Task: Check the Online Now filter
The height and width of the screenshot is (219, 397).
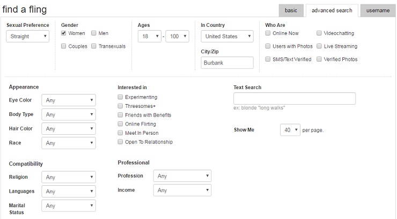Action: 268,33
